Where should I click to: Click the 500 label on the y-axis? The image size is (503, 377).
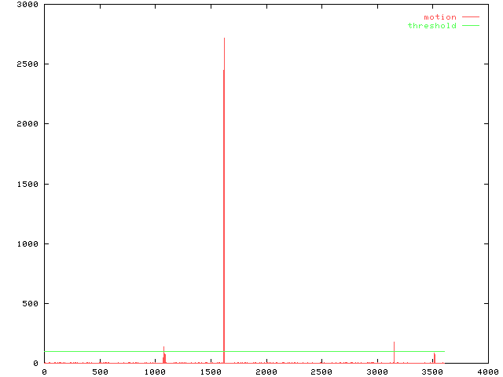pos(31,303)
